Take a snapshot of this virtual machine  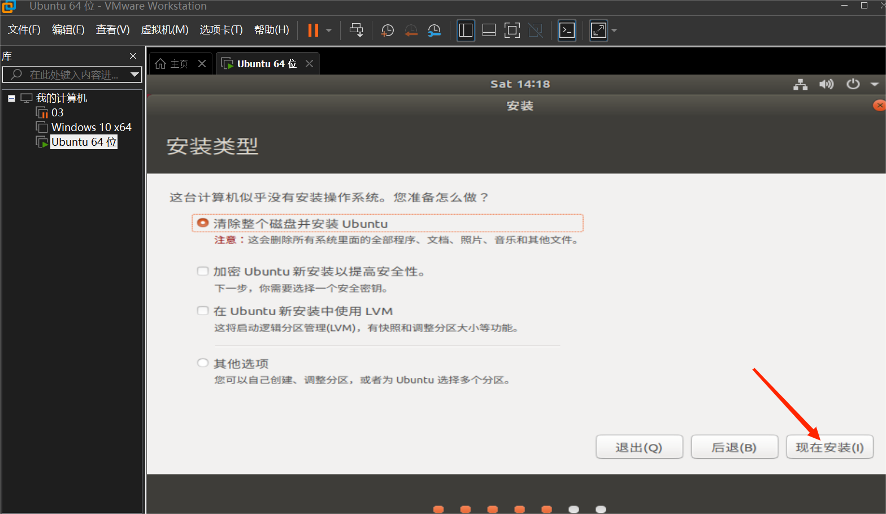coord(388,31)
